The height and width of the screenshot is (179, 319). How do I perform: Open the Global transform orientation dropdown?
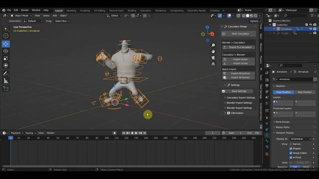click(x=114, y=15)
